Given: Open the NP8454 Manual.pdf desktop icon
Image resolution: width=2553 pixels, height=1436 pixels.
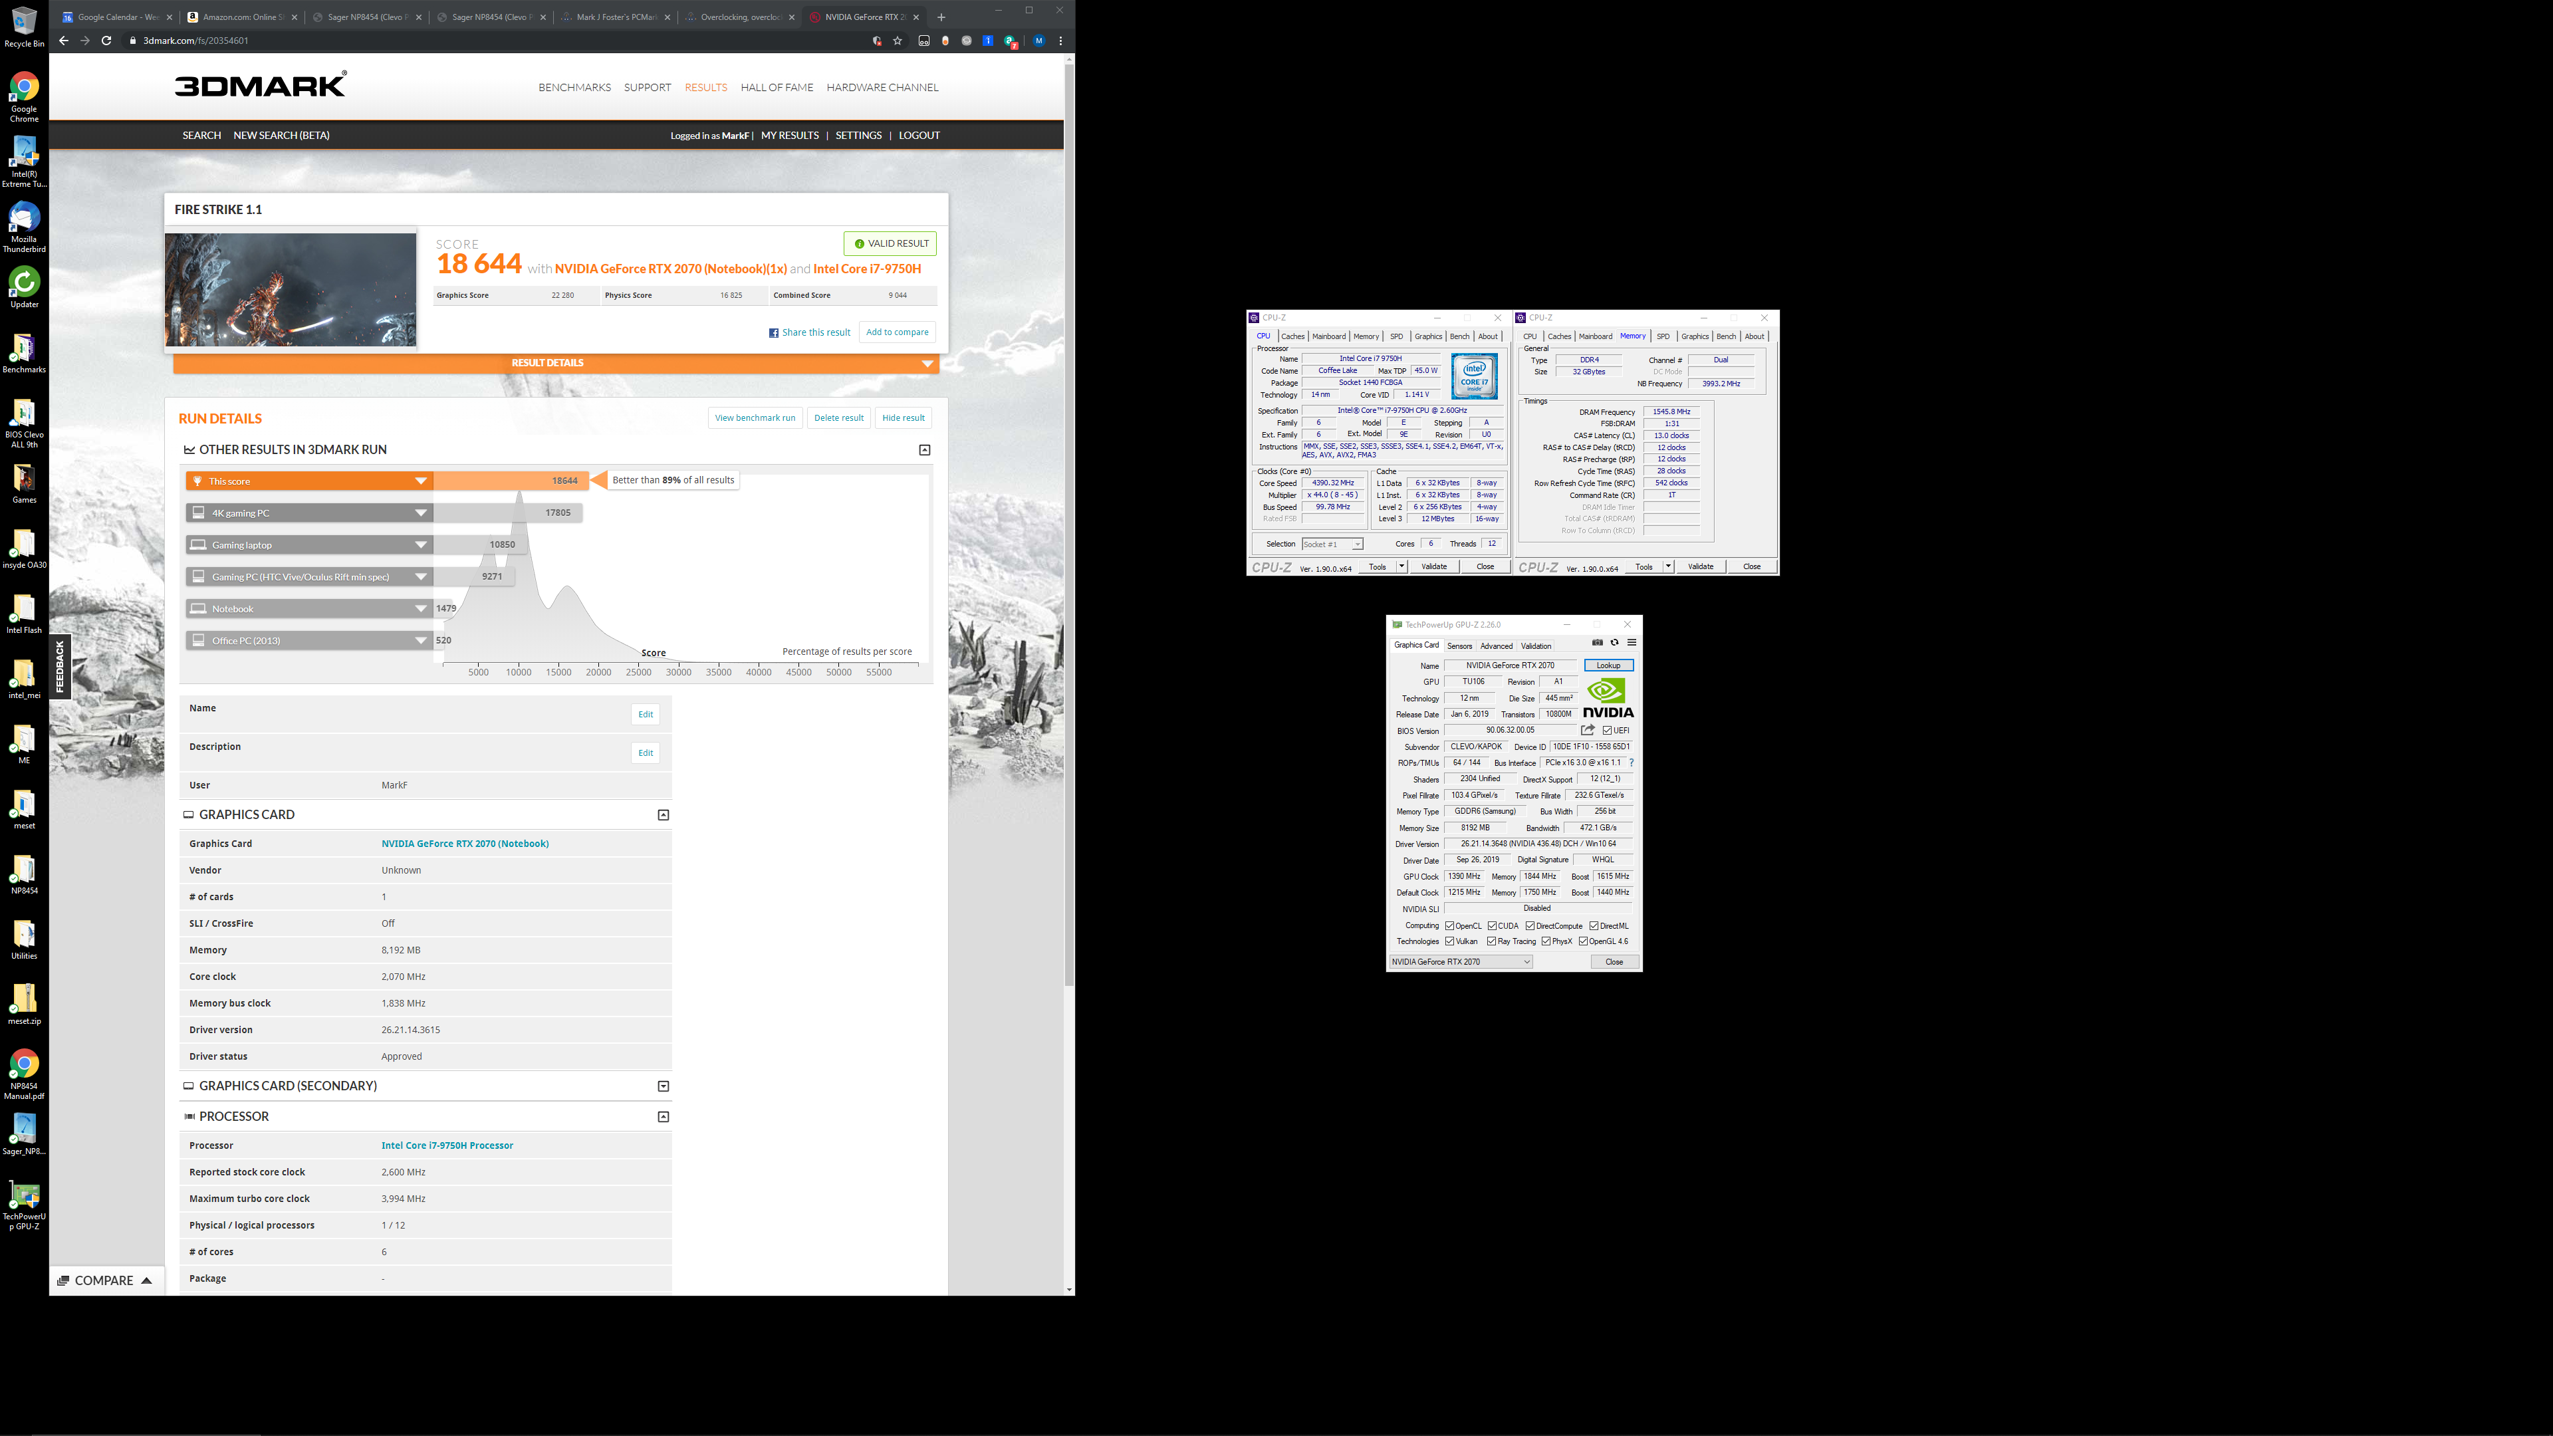Looking at the screenshot, I should [x=24, y=1075].
